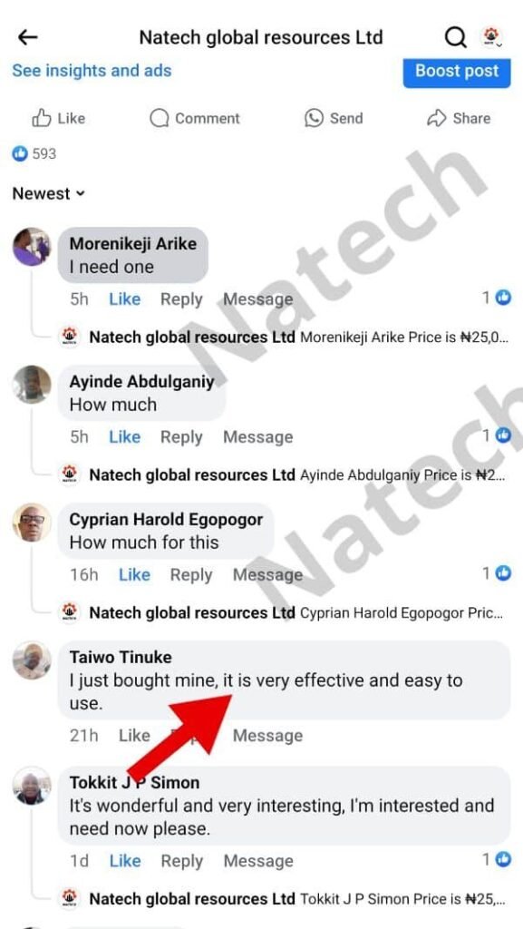Image resolution: width=523 pixels, height=929 pixels.
Task: Click Boost post button
Action: [x=457, y=72]
